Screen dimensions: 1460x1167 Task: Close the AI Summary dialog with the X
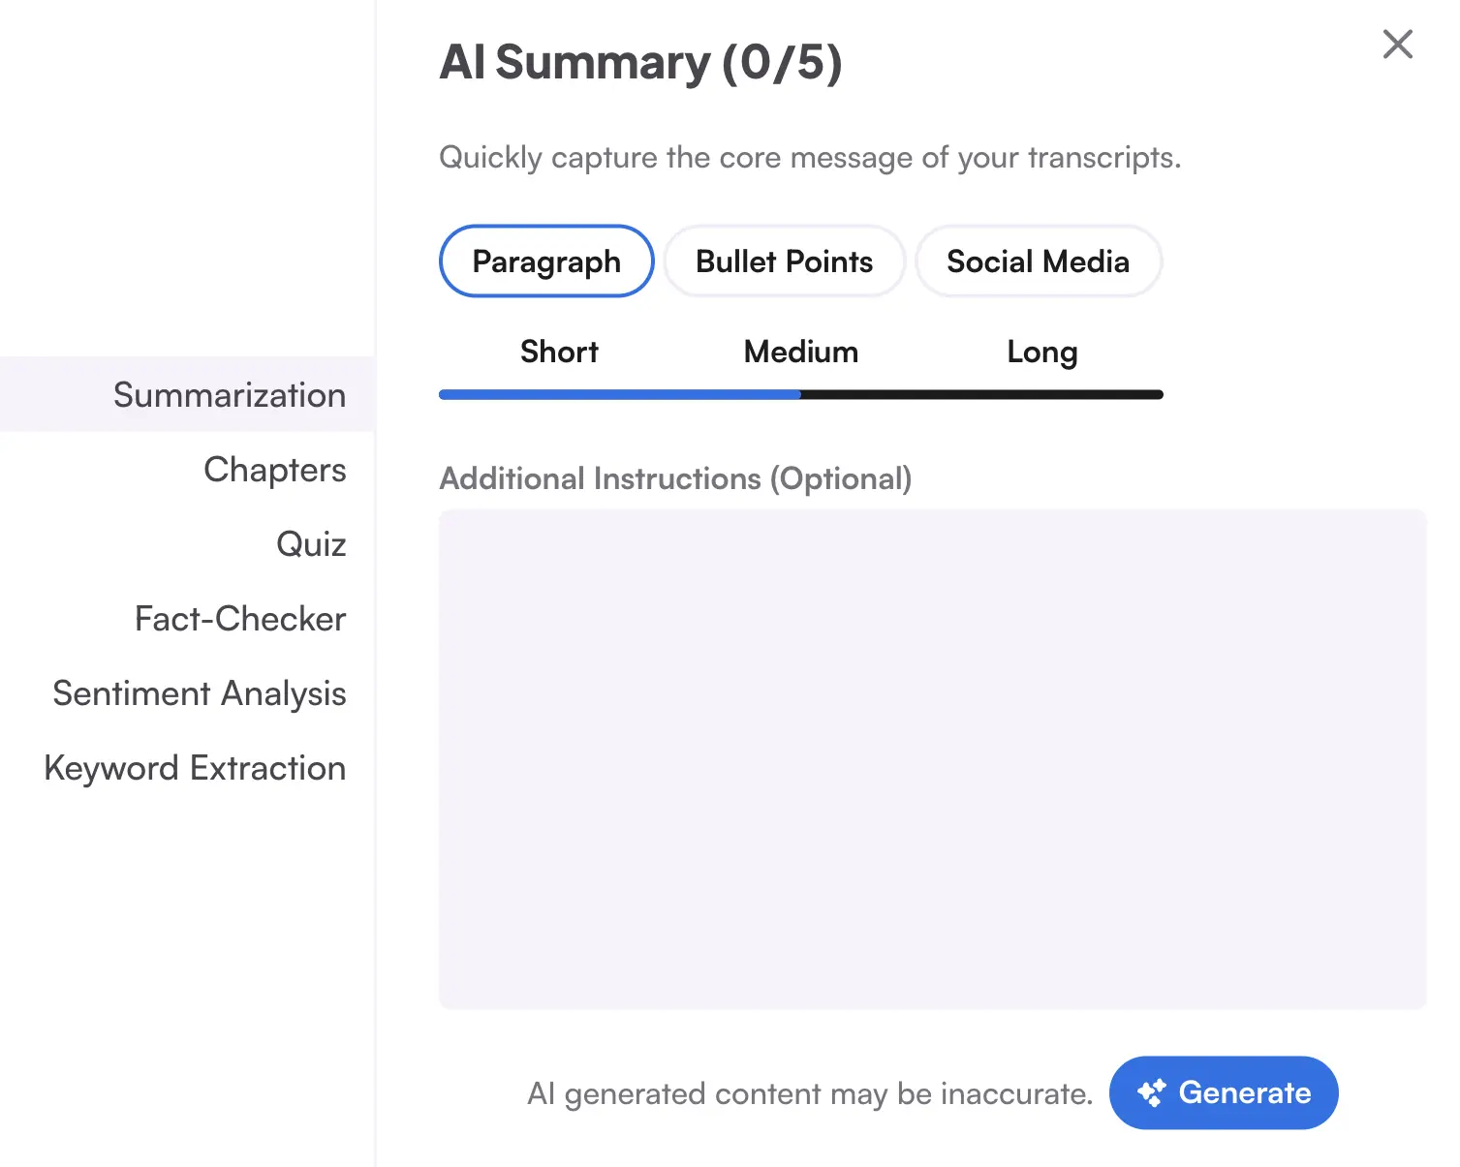(x=1397, y=44)
